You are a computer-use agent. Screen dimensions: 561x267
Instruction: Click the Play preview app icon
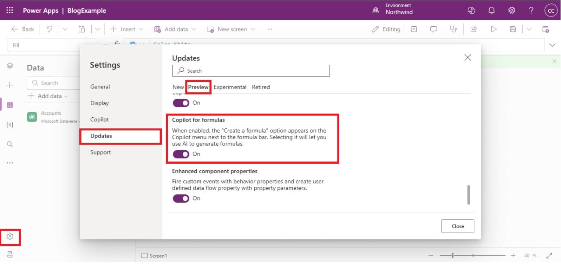[494, 29]
